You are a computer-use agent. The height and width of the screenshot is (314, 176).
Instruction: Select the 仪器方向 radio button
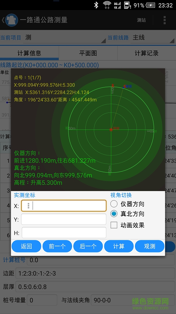click(x=114, y=204)
